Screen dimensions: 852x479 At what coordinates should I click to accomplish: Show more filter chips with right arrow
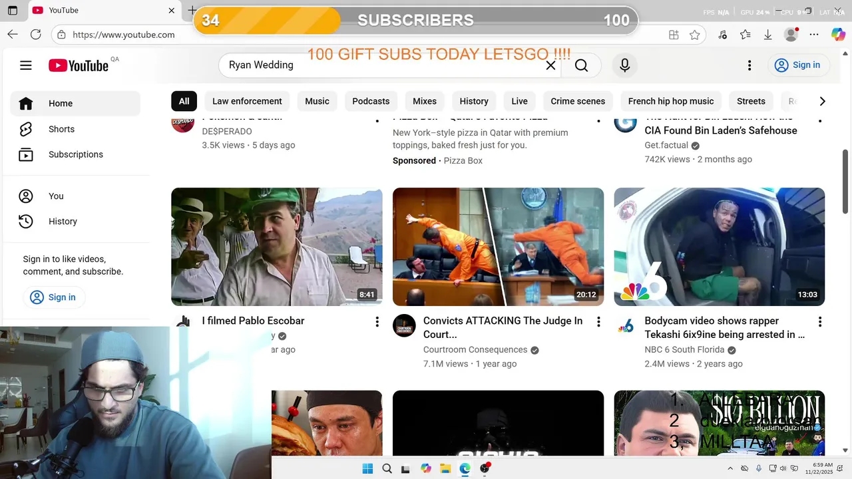click(822, 101)
